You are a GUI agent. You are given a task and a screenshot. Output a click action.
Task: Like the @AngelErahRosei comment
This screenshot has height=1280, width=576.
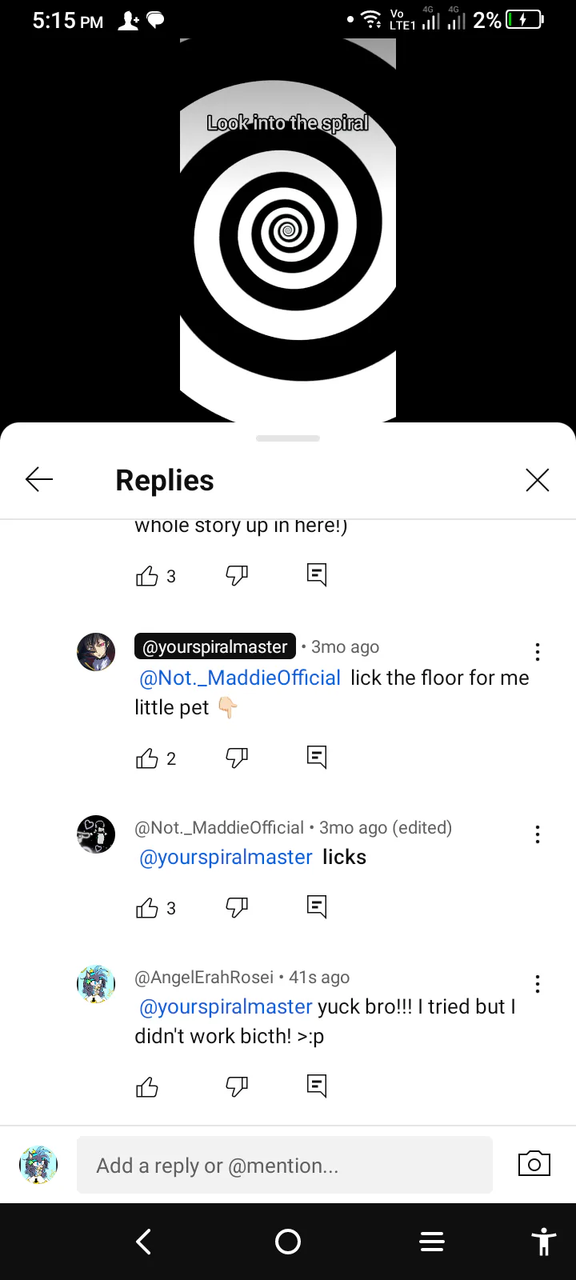pos(147,1088)
